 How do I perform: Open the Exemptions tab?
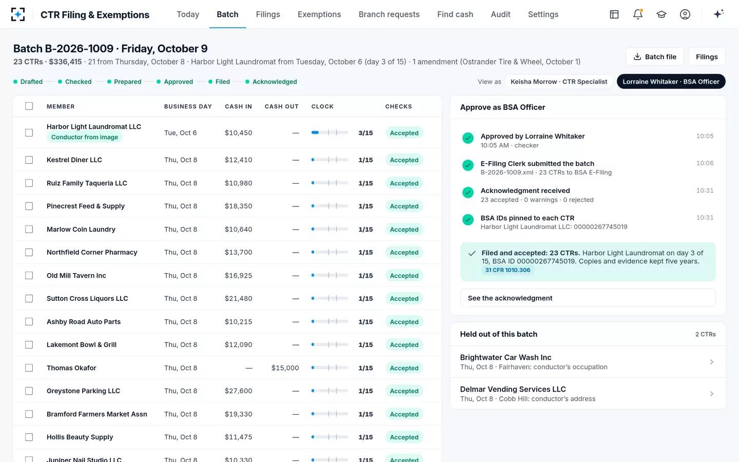[319, 14]
